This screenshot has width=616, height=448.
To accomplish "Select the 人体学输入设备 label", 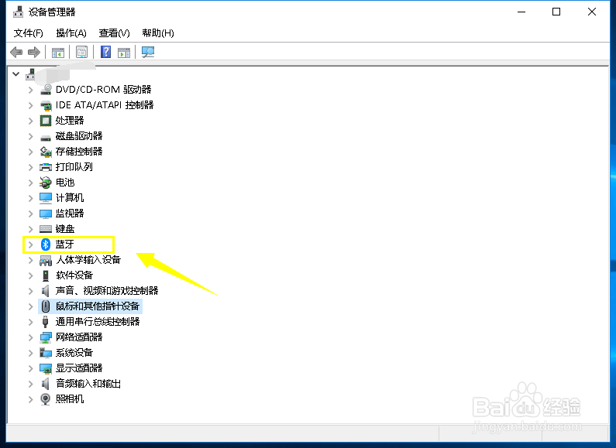I will 88,260.
